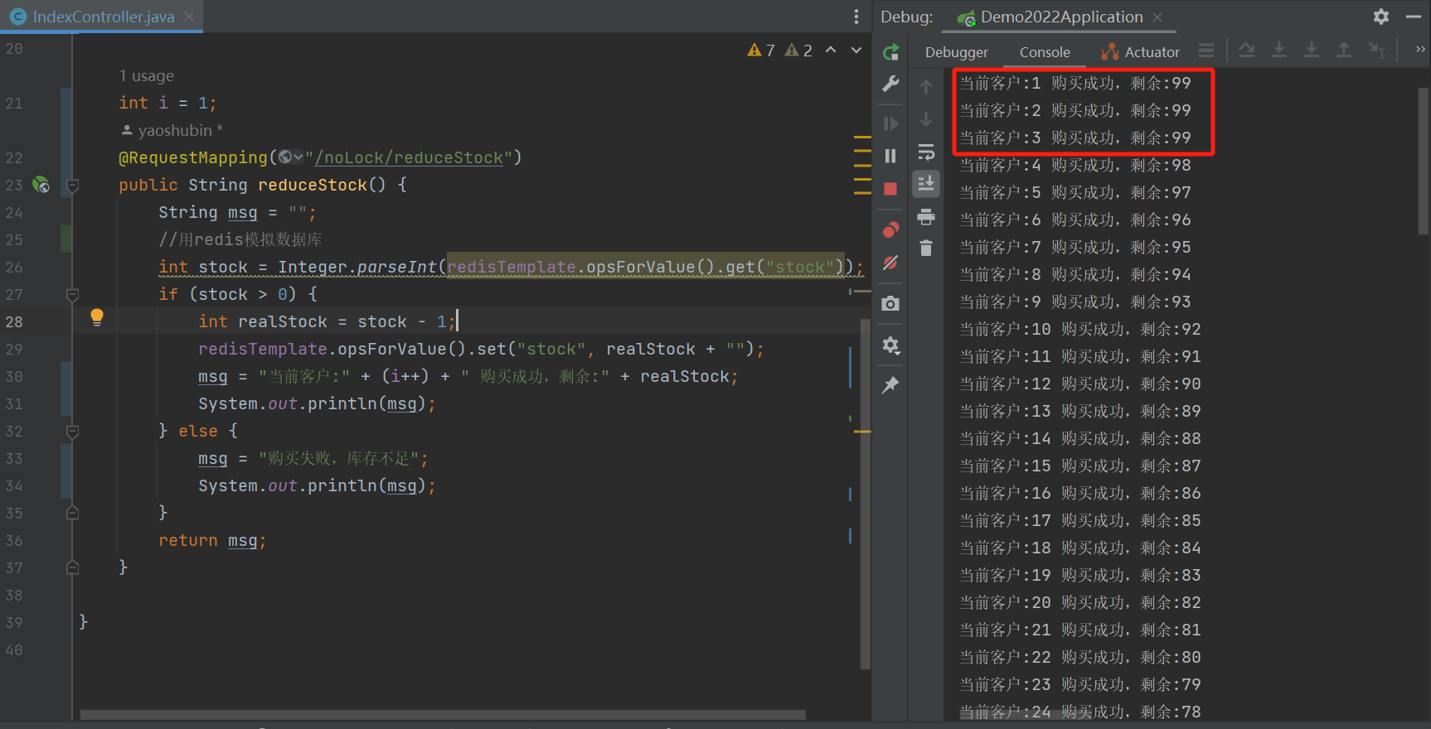
Task: Go up the console stack trace
Action: point(926,86)
